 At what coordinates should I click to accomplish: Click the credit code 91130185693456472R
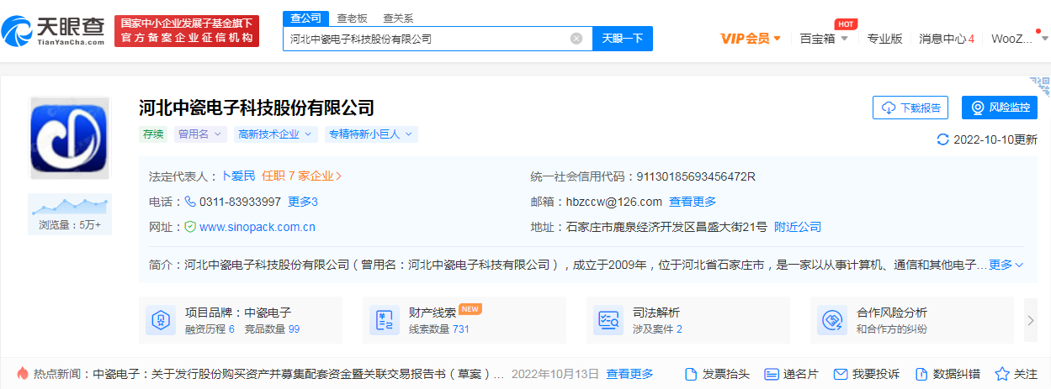pyautogui.click(x=696, y=176)
